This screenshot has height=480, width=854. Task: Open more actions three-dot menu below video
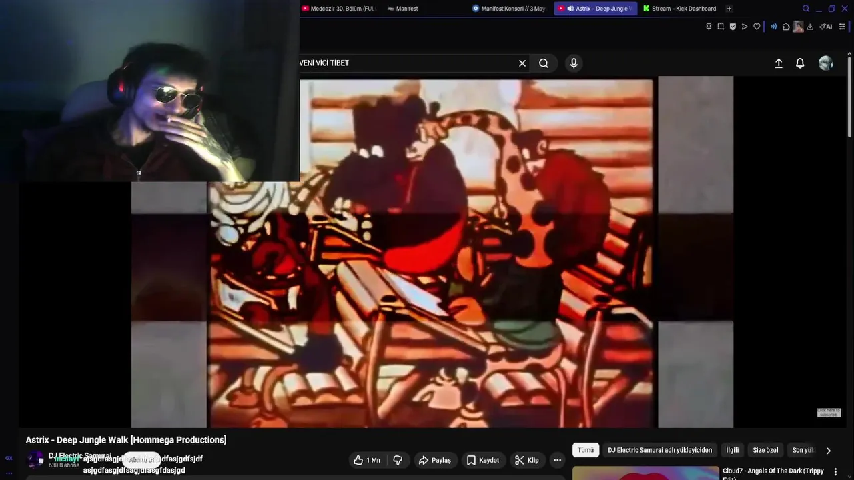point(557,460)
